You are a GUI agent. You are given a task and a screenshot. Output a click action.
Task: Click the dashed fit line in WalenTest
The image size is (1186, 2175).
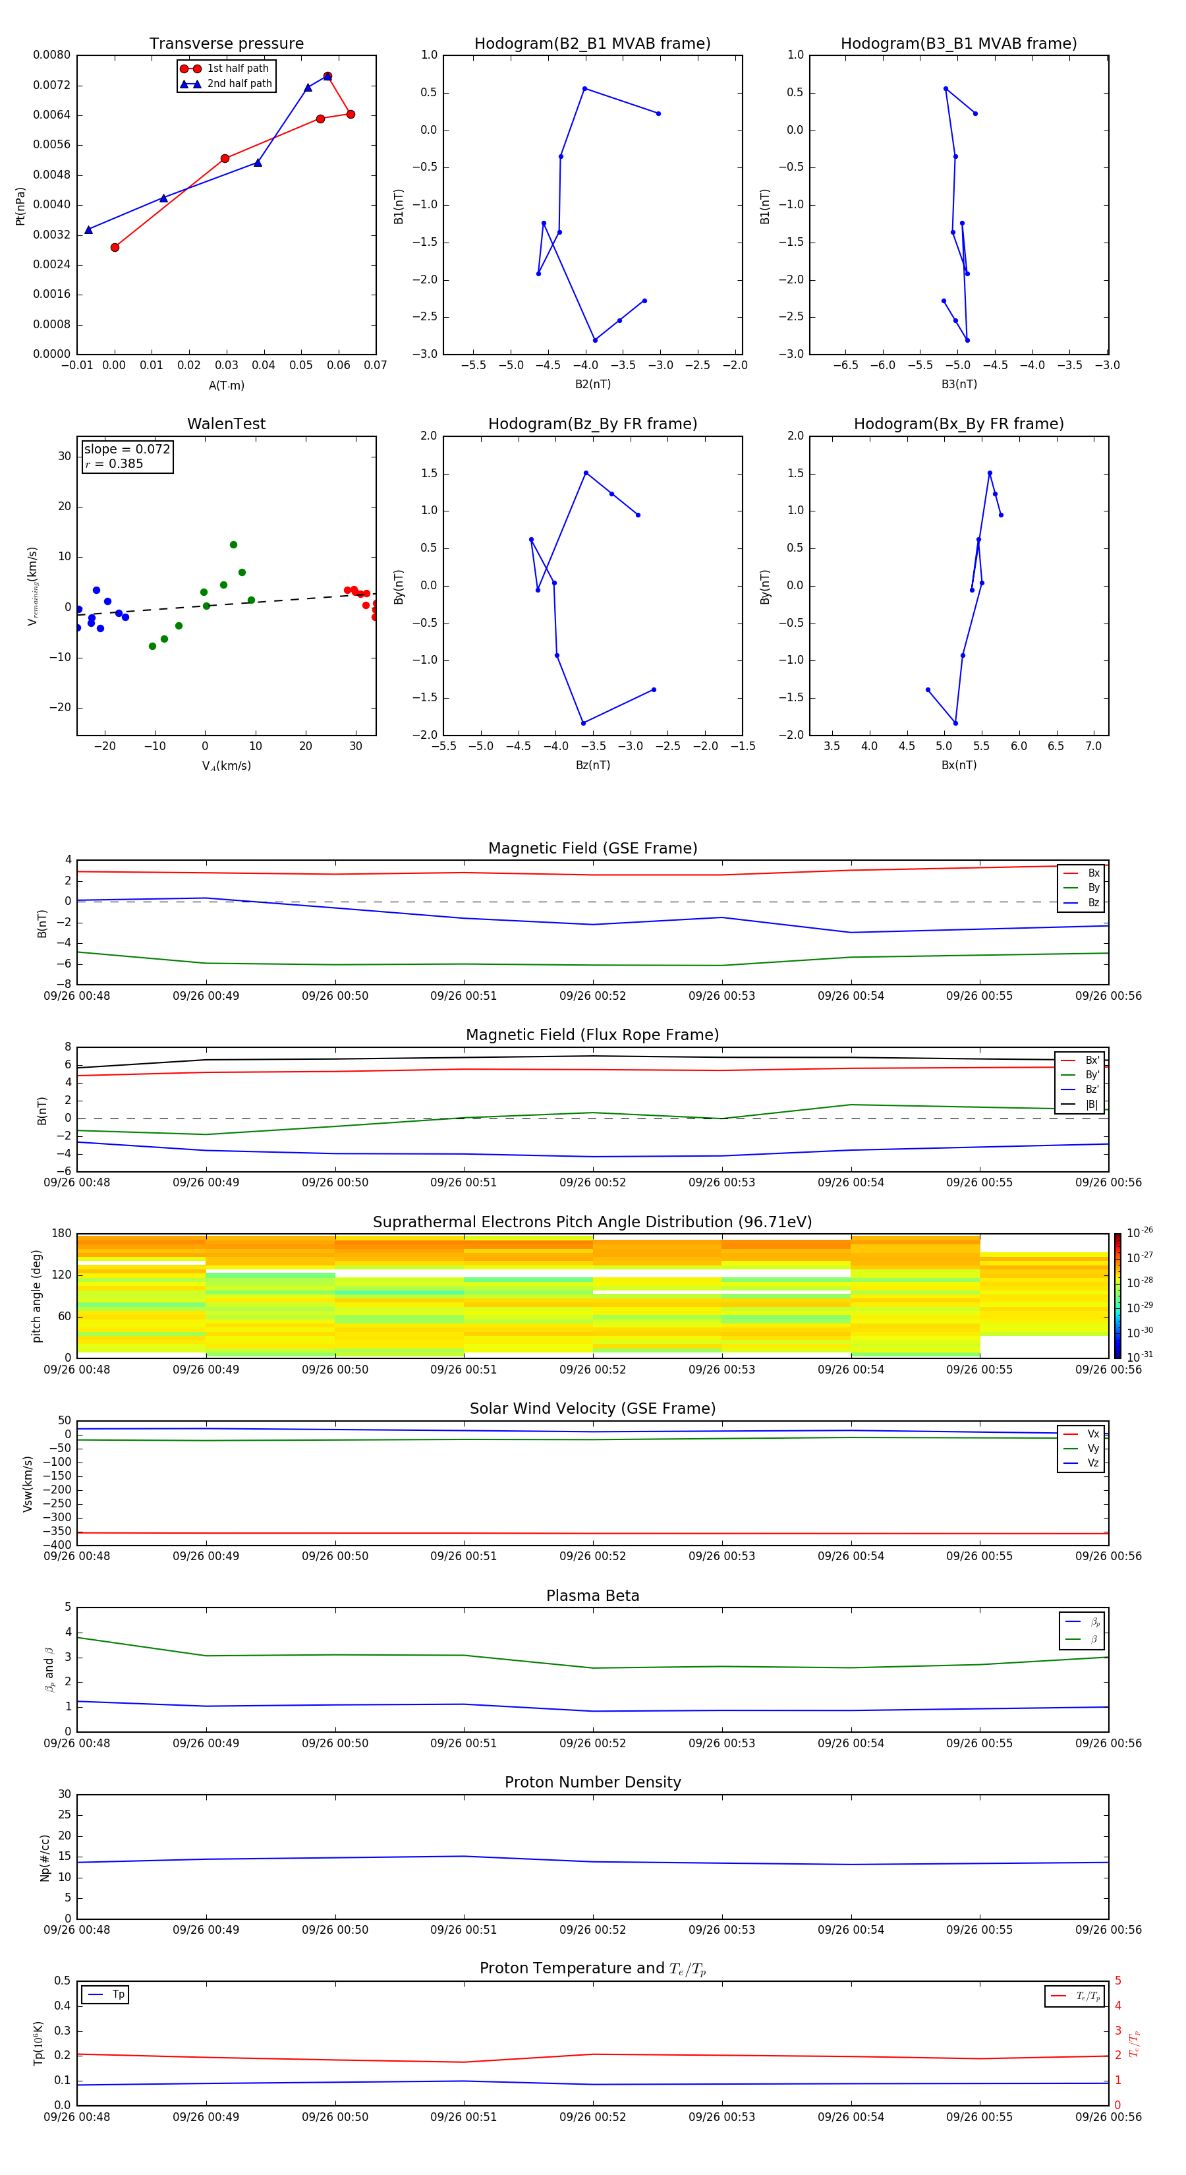226,604
